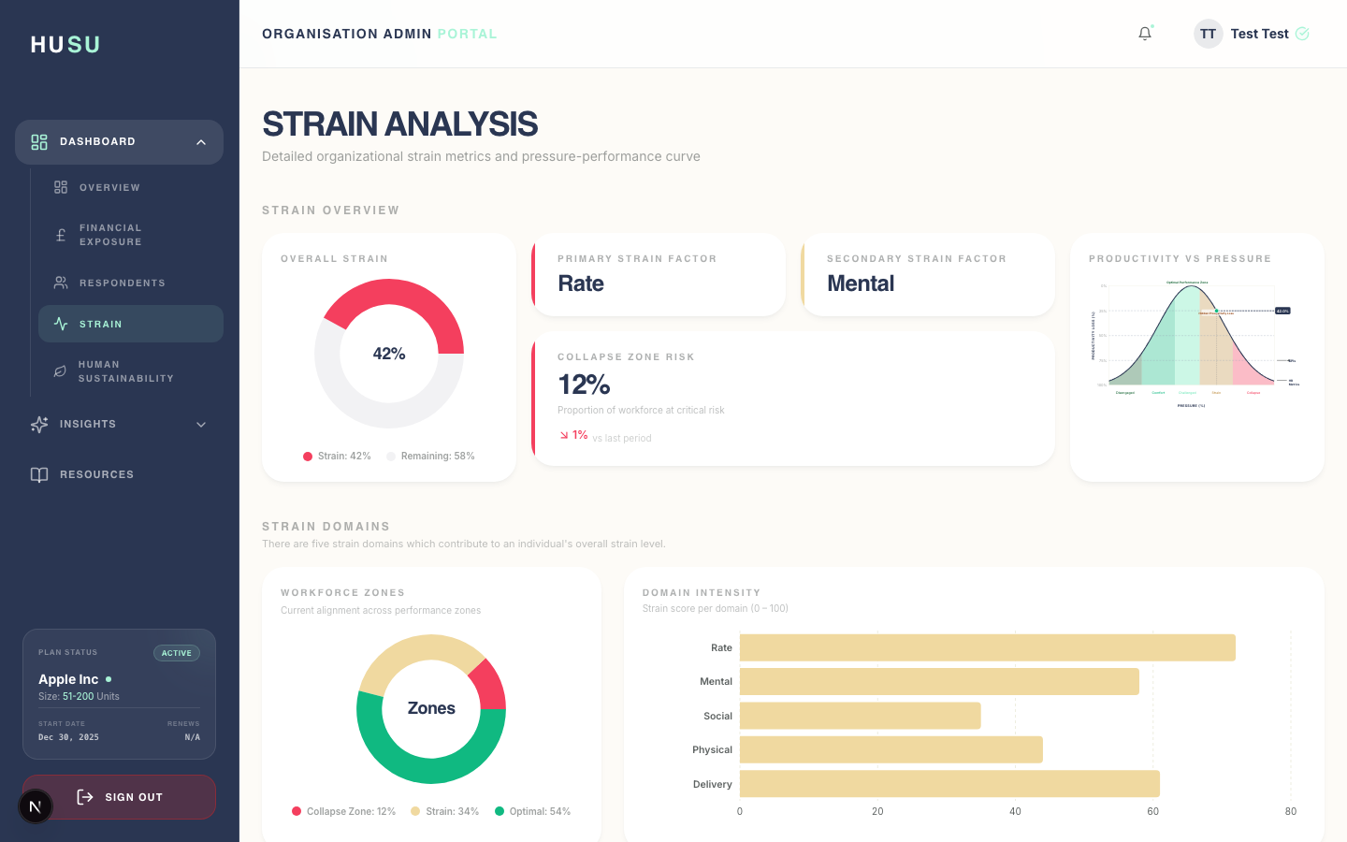1347x842 pixels.
Task: Click the Sign Out button
Action: (119, 797)
